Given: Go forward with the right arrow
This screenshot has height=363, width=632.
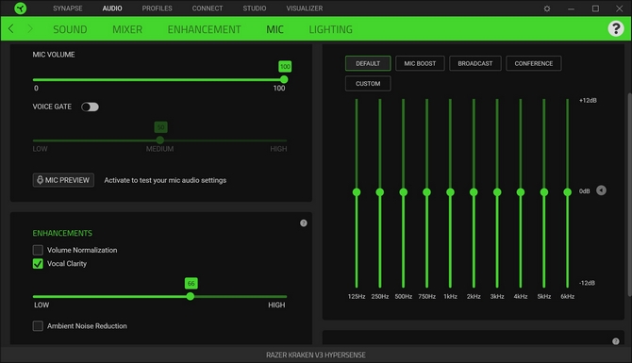Looking at the screenshot, I should click(30, 28).
